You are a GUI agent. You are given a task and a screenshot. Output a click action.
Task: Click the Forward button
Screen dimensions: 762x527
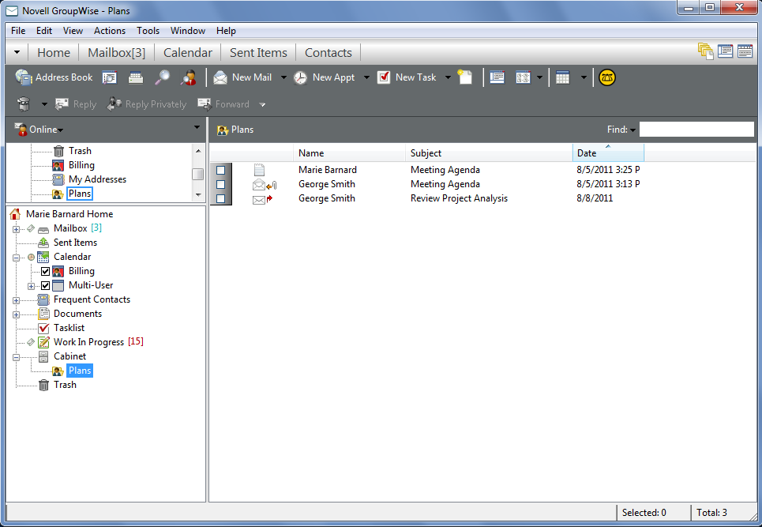223,104
